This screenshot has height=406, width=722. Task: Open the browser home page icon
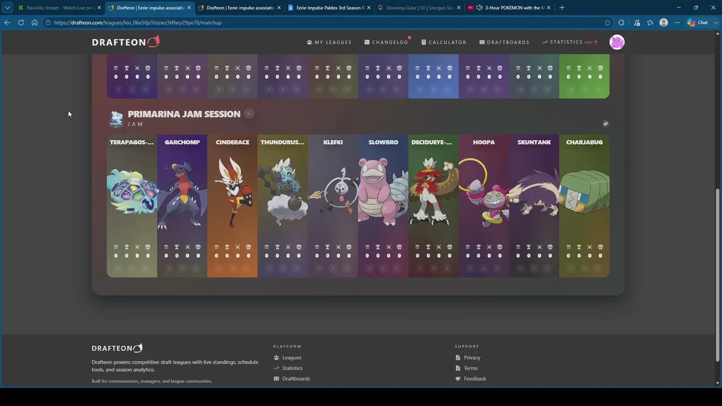34,23
